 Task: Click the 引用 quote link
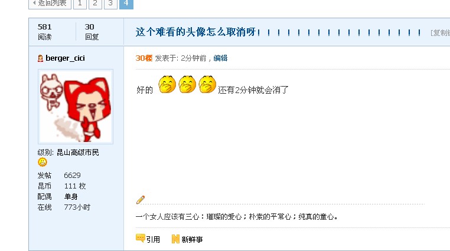click(x=153, y=239)
